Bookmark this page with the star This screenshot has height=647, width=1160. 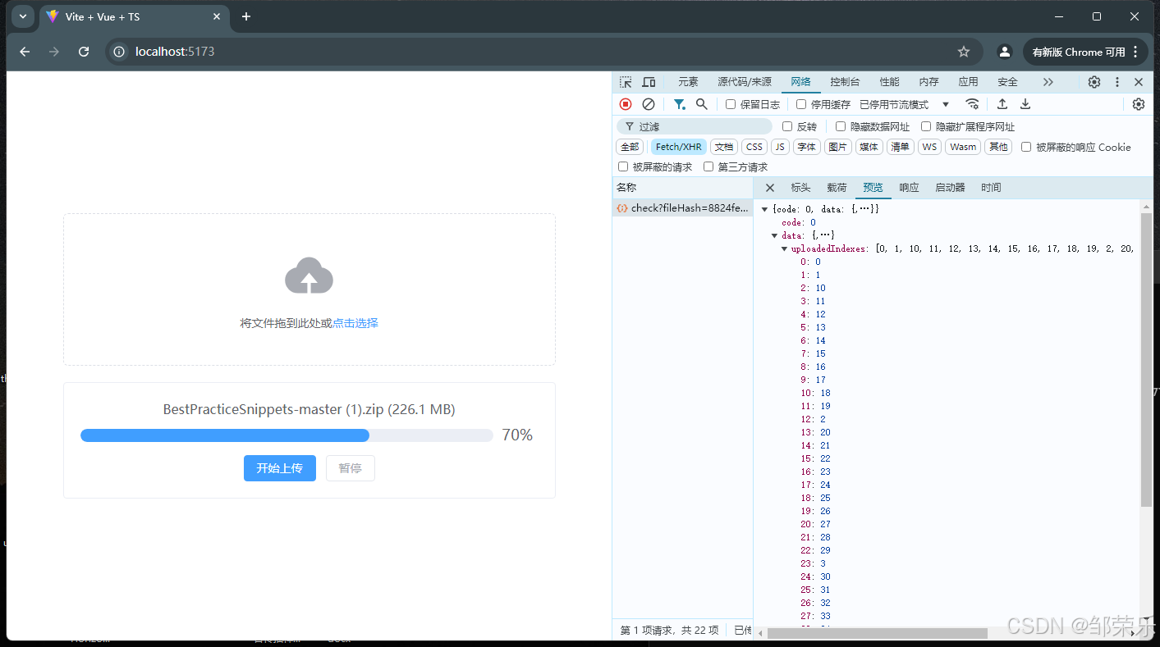(x=964, y=52)
